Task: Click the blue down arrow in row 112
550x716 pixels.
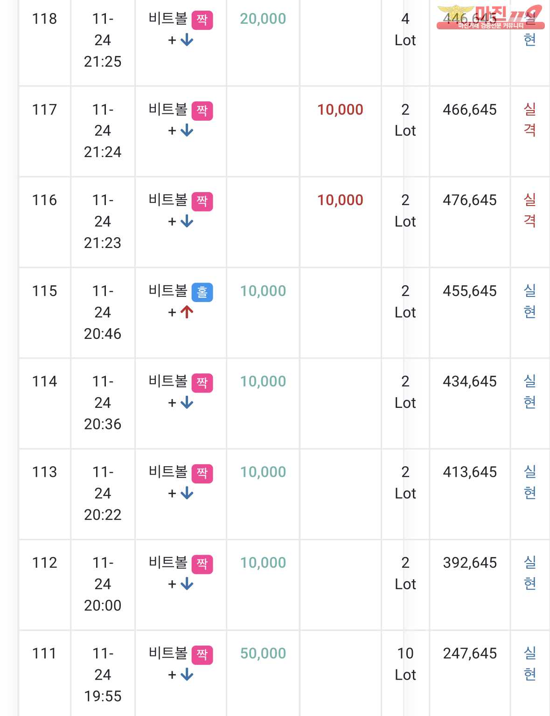Action: pos(187,584)
